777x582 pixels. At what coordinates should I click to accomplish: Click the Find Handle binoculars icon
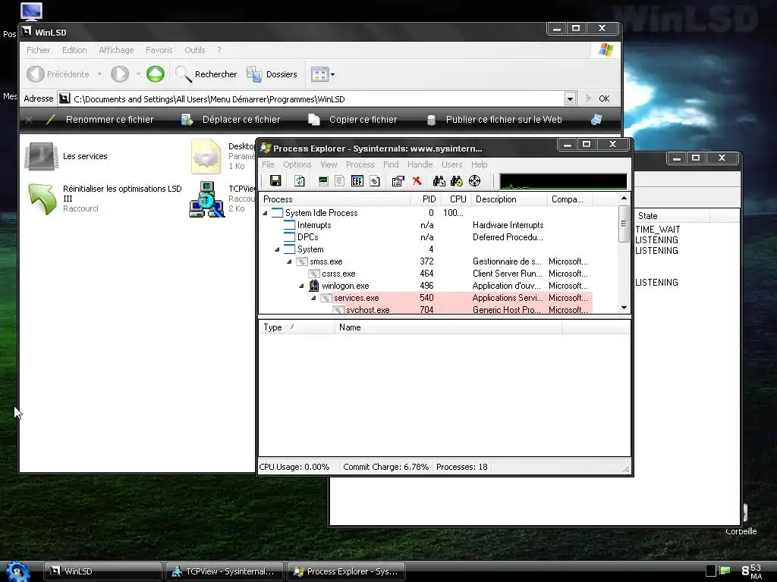439,181
